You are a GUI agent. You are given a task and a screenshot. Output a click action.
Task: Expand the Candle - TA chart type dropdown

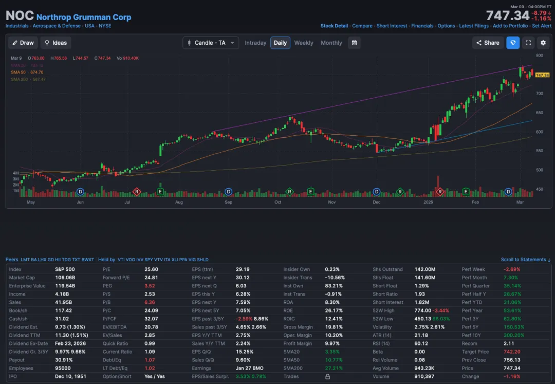click(211, 43)
